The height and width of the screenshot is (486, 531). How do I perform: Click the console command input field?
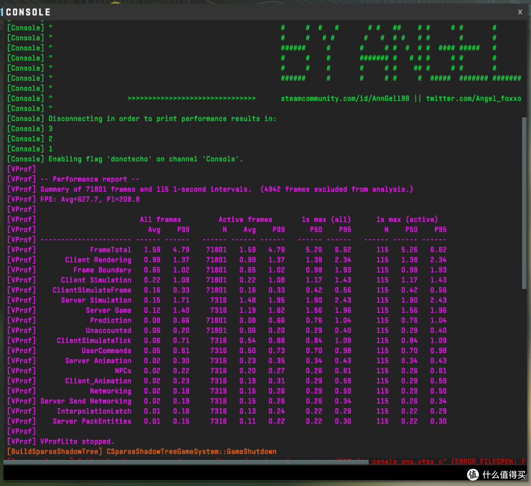click(234, 472)
